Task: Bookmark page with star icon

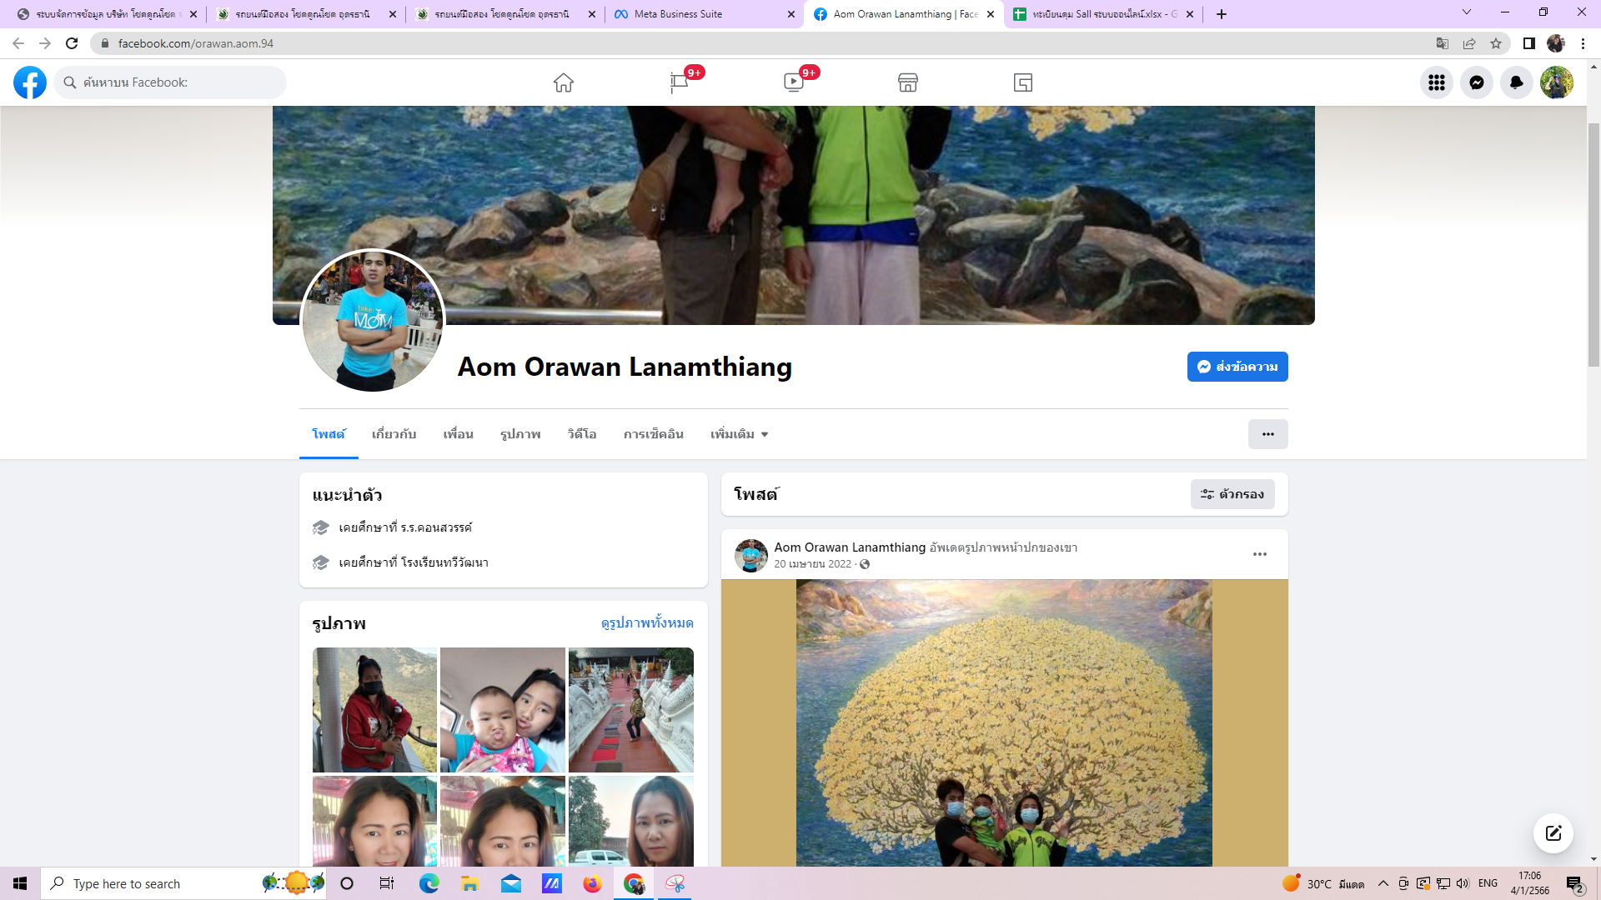Action: pyautogui.click(x=1496, y=43)
